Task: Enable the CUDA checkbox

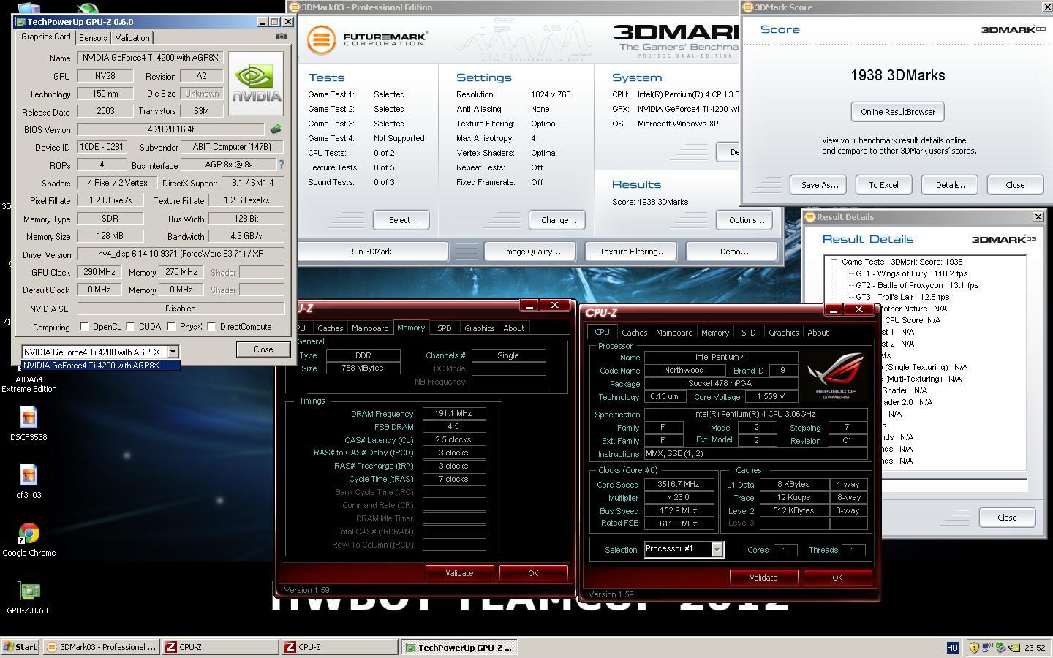Action: point(130,327)
